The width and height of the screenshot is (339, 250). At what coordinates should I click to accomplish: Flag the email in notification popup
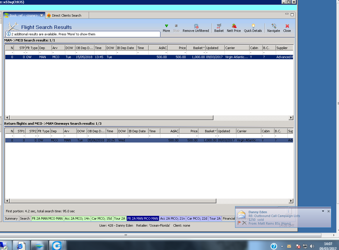coord(239,223)
